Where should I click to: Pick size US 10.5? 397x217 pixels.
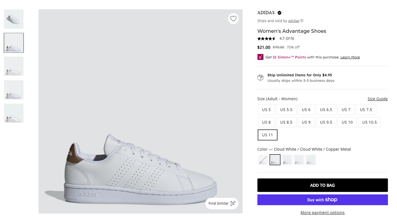pos(369,122)
